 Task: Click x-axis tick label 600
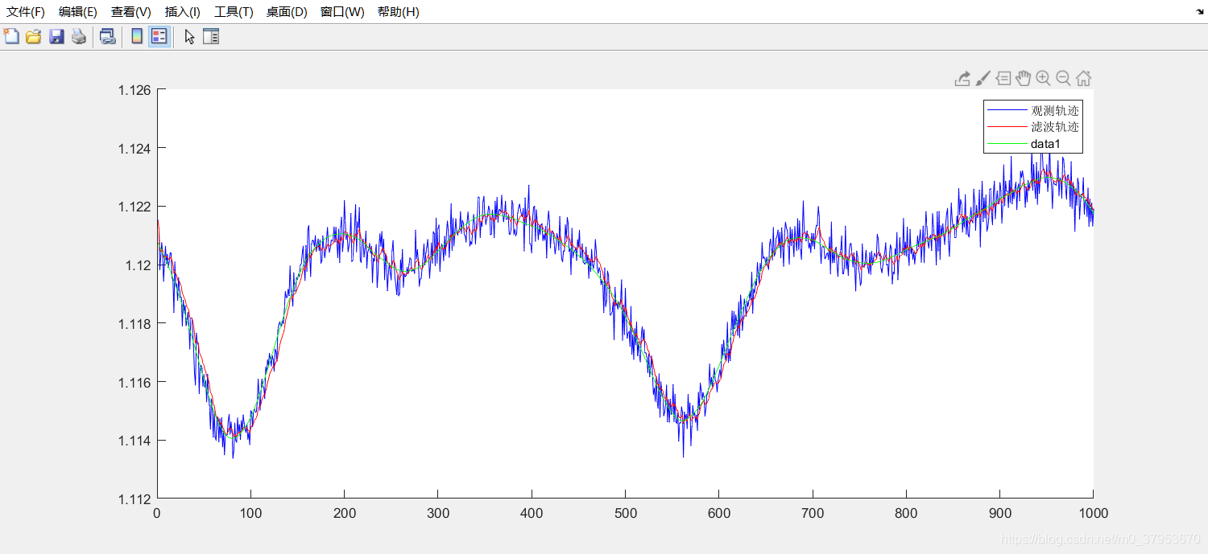(718, 513)
